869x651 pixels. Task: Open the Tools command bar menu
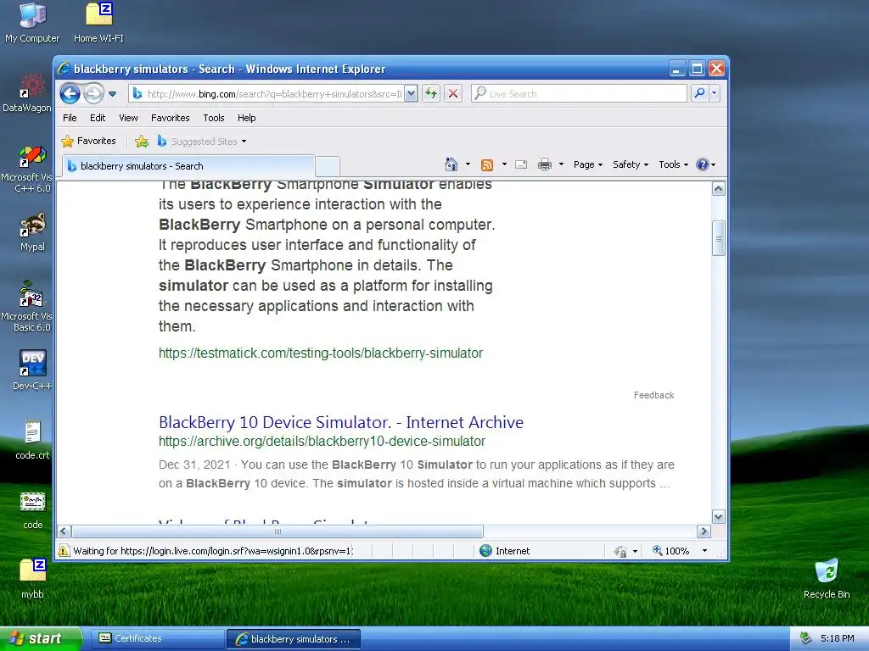tap(673, 164)
